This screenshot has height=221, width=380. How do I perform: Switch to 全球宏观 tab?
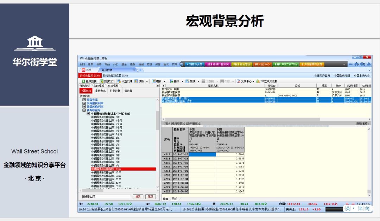click(100, 91)
